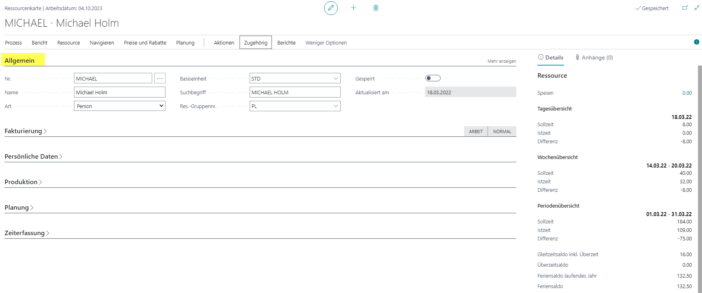Click the Periodenübersicht Differenz value -75.00
Image resolution: width=702 pixels, height=293 pixels.
(685, 239)
